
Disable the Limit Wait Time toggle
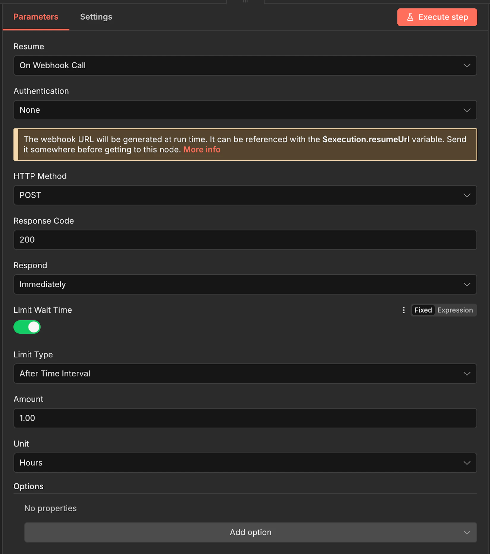(27, 327)
